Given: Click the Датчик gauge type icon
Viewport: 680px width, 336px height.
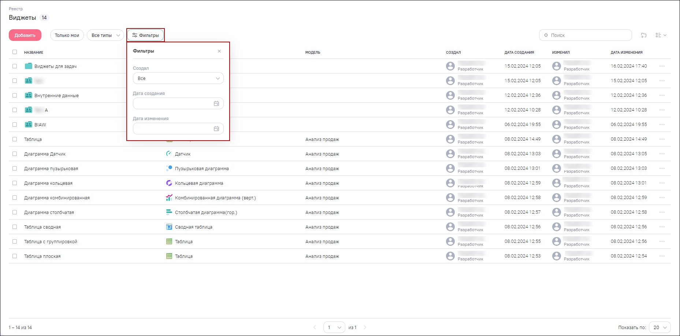Looking at the screenshot, I should pos(169,154).
